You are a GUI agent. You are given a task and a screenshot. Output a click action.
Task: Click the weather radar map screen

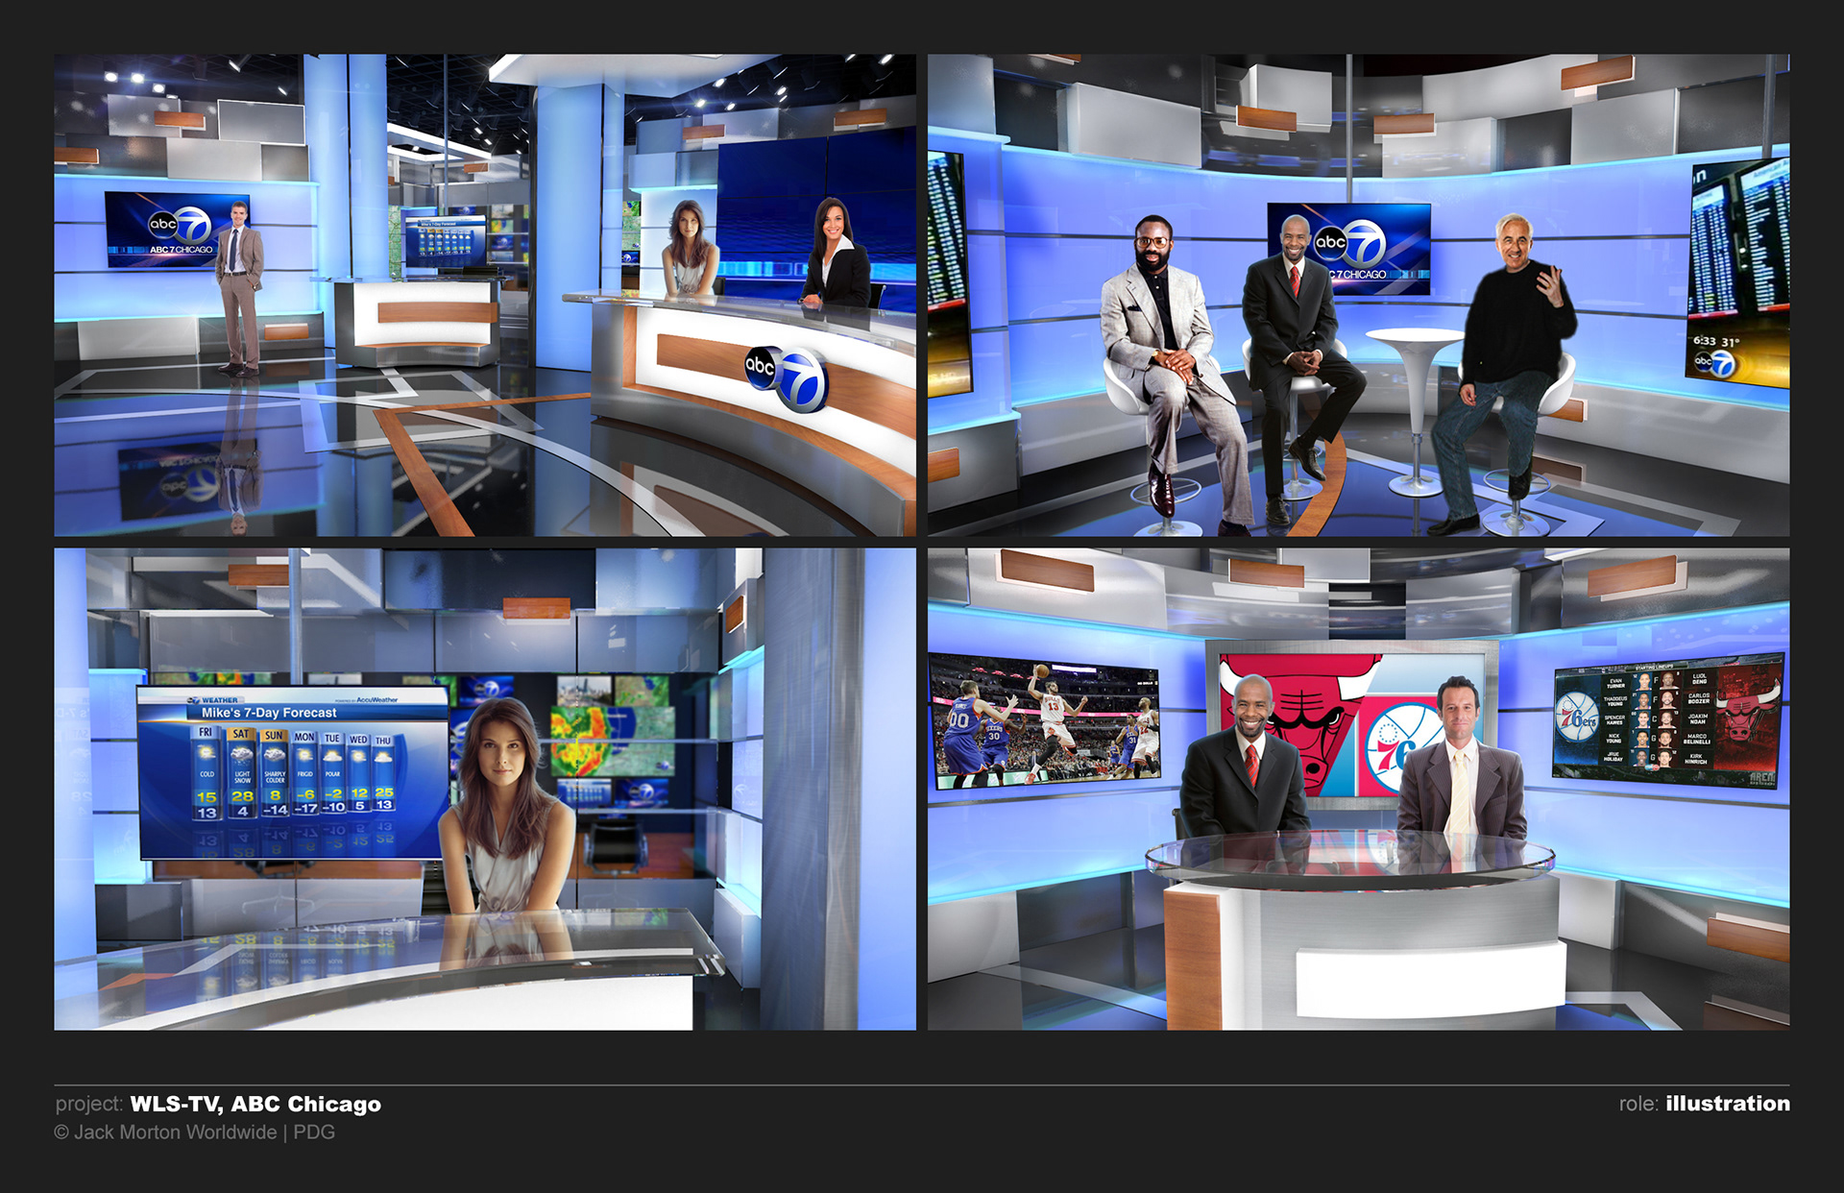(x=612, y=741)
